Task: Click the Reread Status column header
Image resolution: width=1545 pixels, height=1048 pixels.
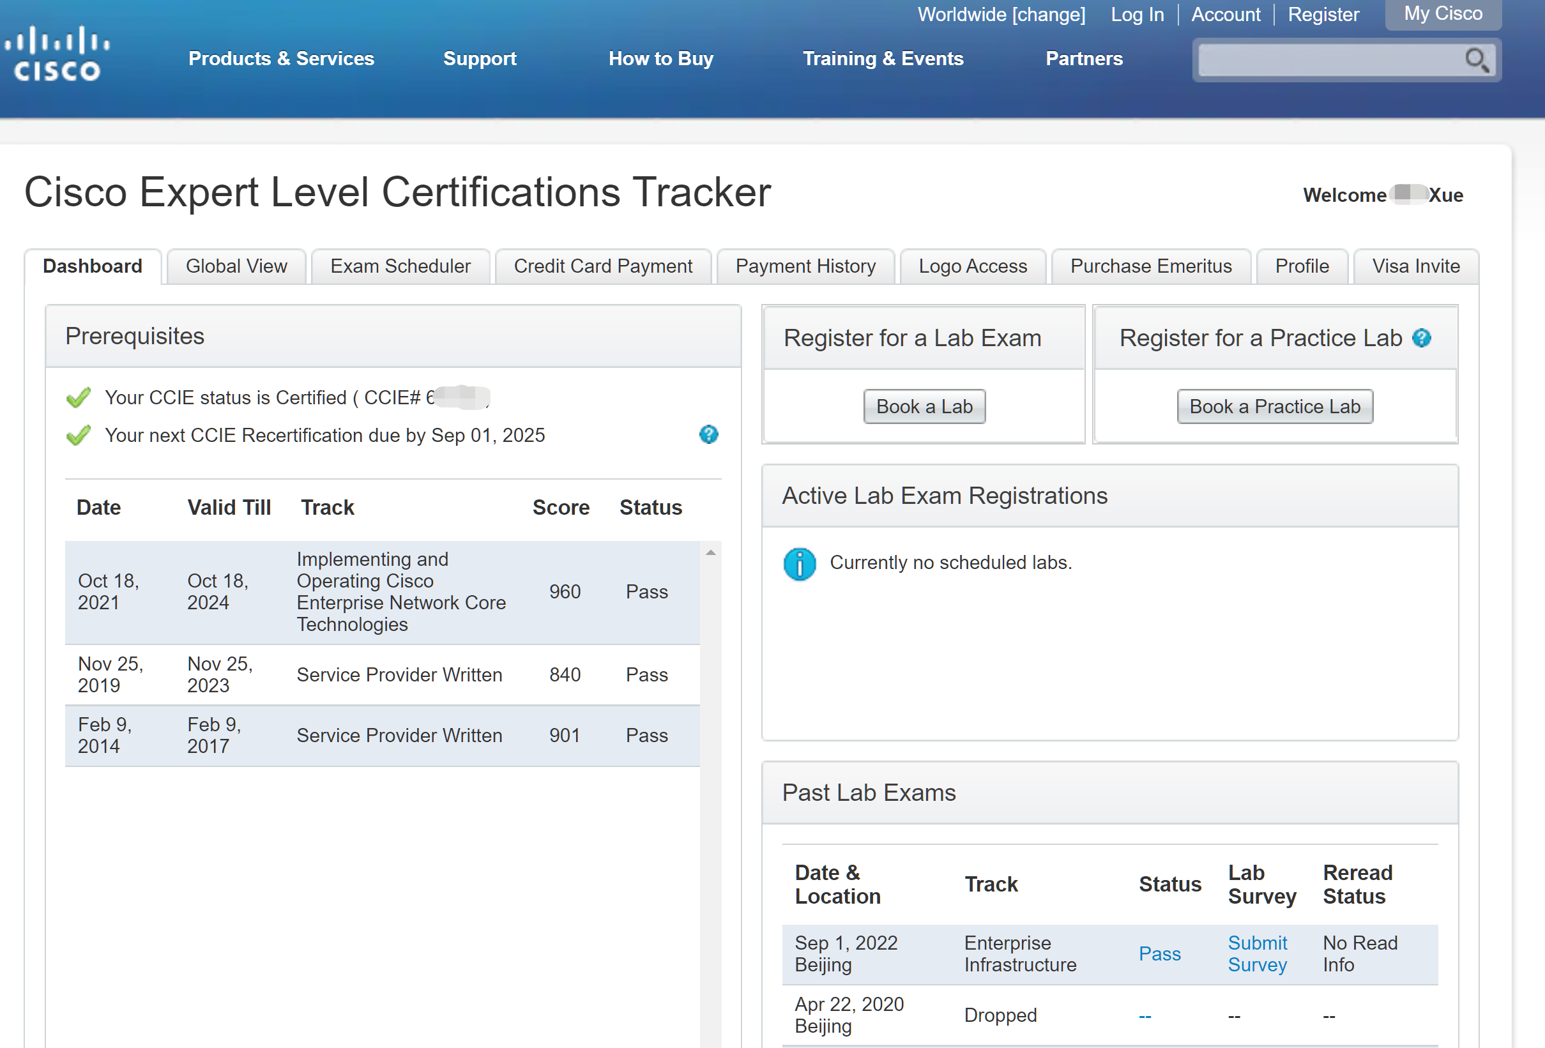Action: pos(1357,884)
